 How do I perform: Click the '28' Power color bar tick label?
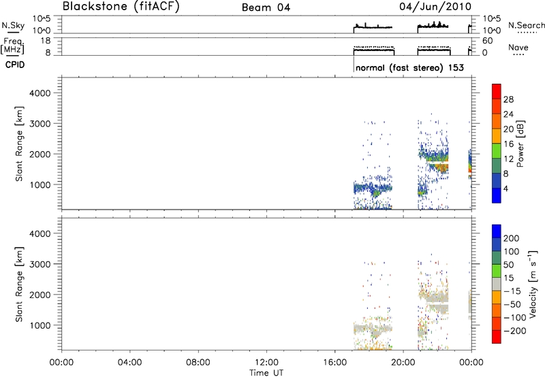coord(508,99)
